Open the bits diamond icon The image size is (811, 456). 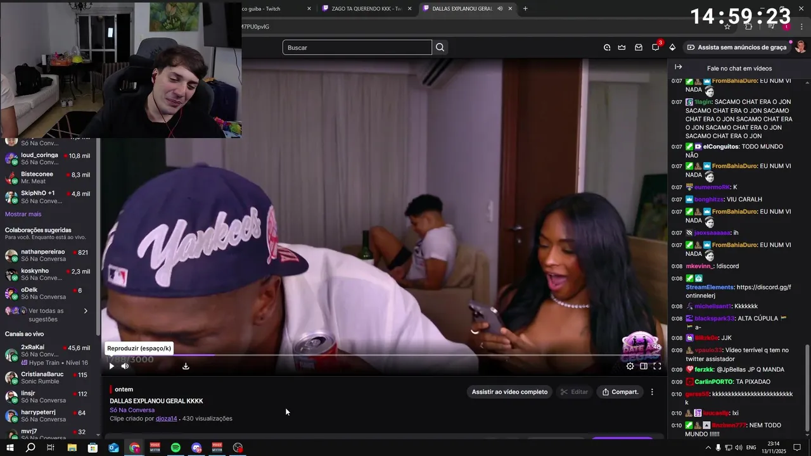pos(672,47)
